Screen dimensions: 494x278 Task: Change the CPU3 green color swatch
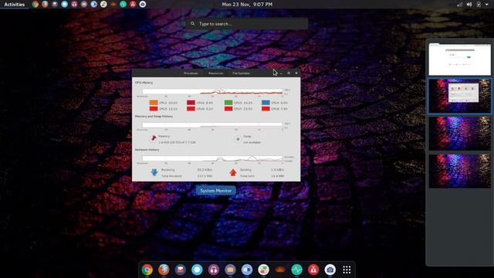(x=228, y=103)
